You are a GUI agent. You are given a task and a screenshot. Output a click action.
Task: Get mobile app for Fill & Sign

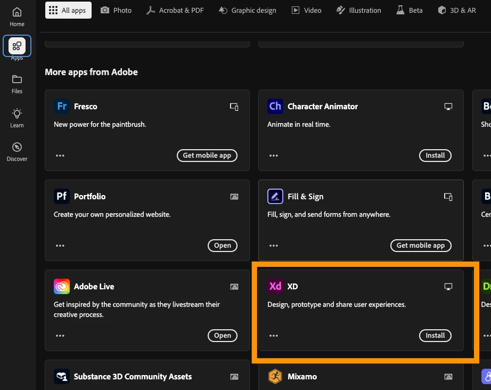(x=421, y=245)
